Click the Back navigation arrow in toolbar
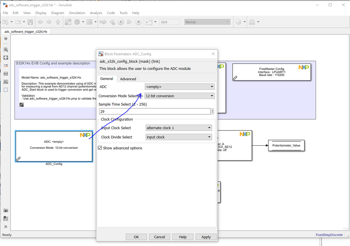The image size is (350, 246). click(40, 22)
